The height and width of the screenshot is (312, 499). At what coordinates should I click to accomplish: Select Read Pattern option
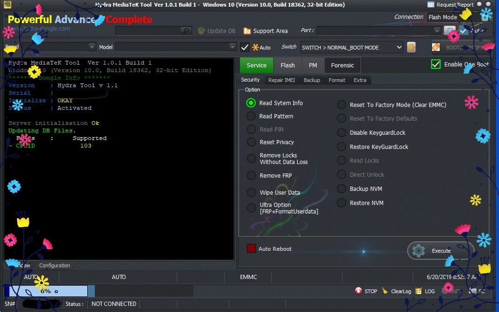click(251, 116)
